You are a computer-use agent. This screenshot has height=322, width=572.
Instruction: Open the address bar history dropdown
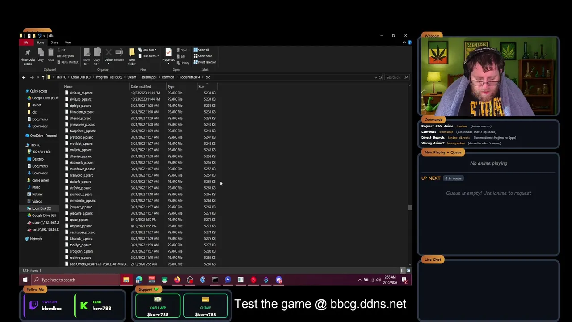(375, 77)
